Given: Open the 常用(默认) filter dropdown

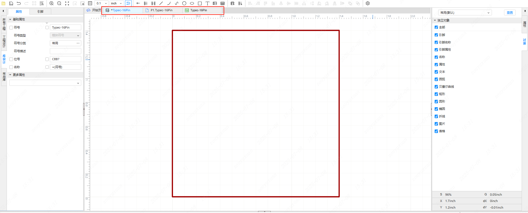Looking at the screenshot, I should 465,13.
